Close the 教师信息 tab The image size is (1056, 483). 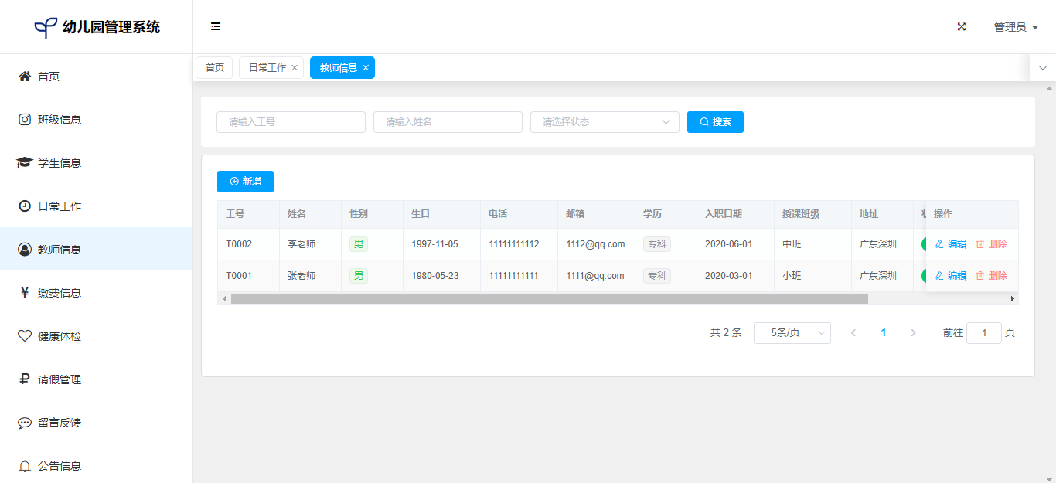(366, 68)
